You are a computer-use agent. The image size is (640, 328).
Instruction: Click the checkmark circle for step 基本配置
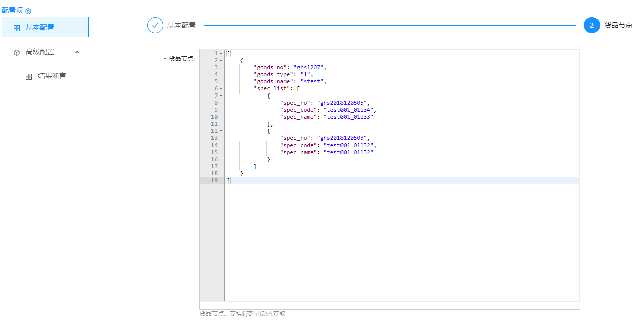[x=155, y=25]
